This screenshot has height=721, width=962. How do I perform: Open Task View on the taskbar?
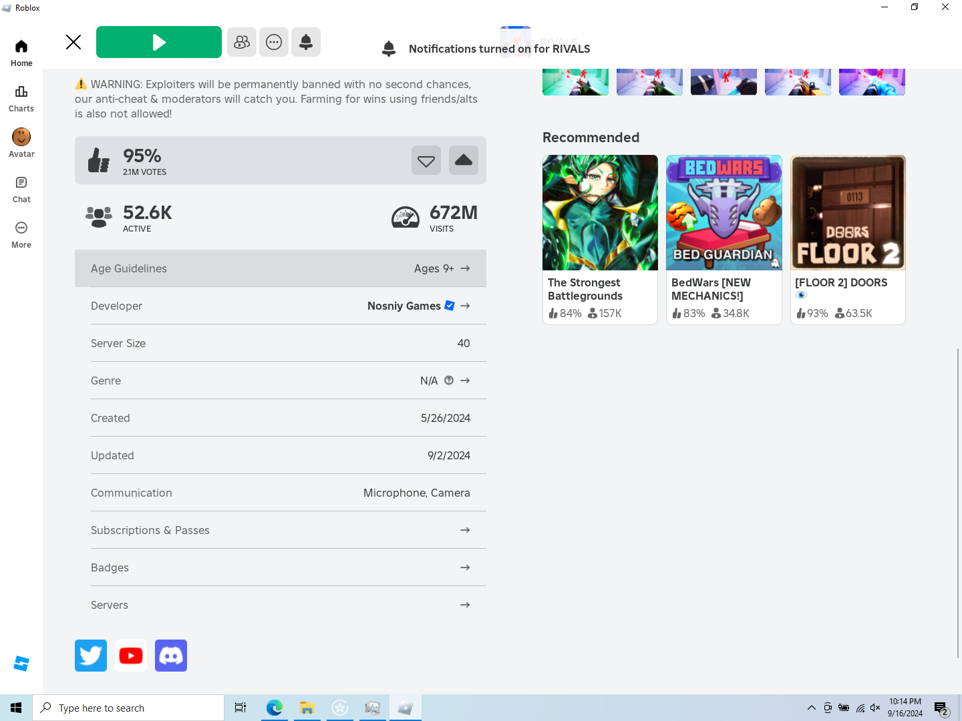tap(240, 708)
